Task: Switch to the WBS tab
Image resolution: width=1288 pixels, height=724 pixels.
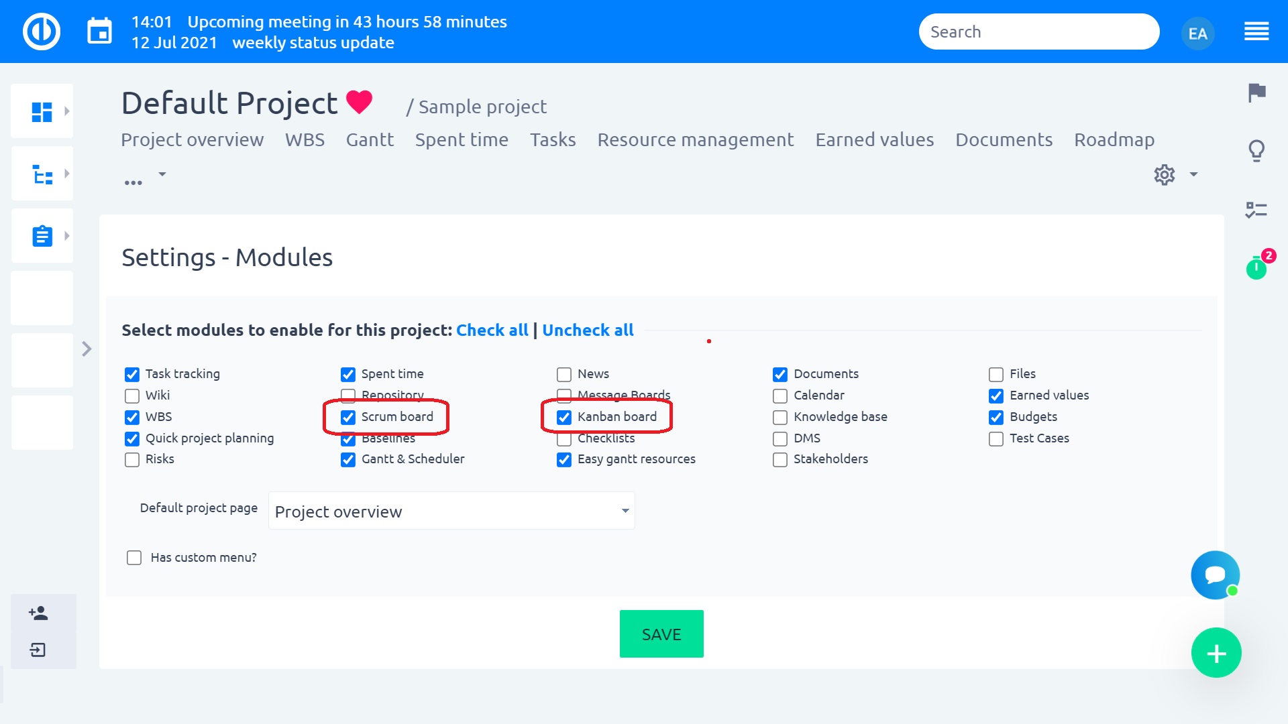Action: [305, 139]
